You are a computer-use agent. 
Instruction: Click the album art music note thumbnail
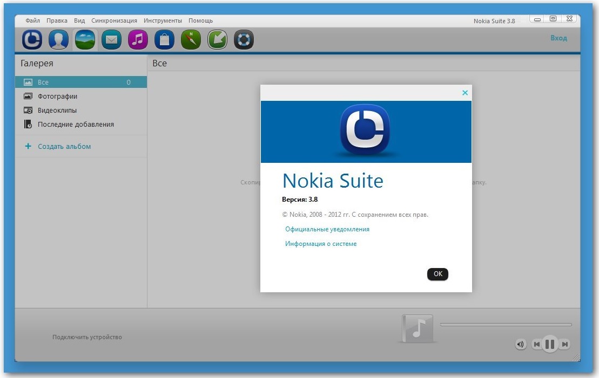click(x=417, y=328)
